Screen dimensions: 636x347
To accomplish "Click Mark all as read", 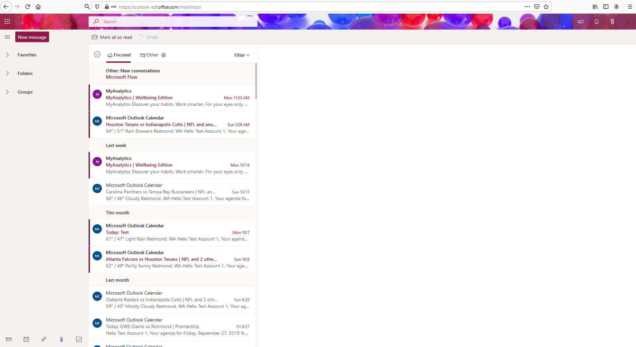I will point(111,37).
